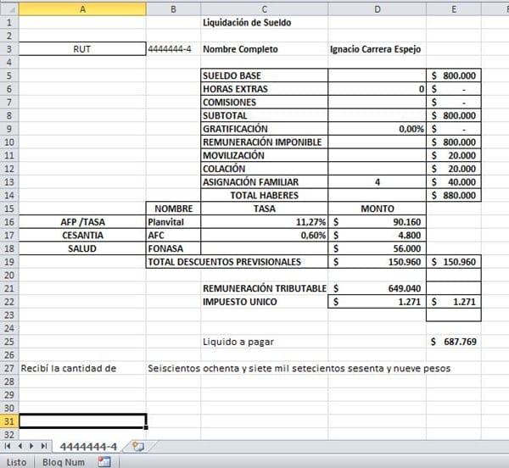The width and height of the screenshot is (509, 468).
Task: Select the 11,27% rate cell
Action: click(264, 222)
